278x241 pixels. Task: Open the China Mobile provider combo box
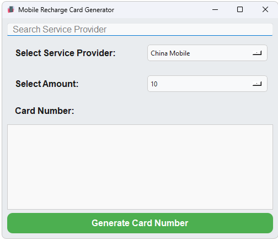pyautogui.click(x=207, y=53)
